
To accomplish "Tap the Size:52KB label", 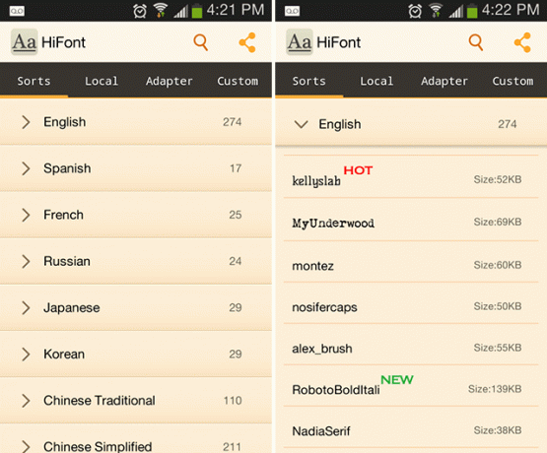I will coord(498,179).
